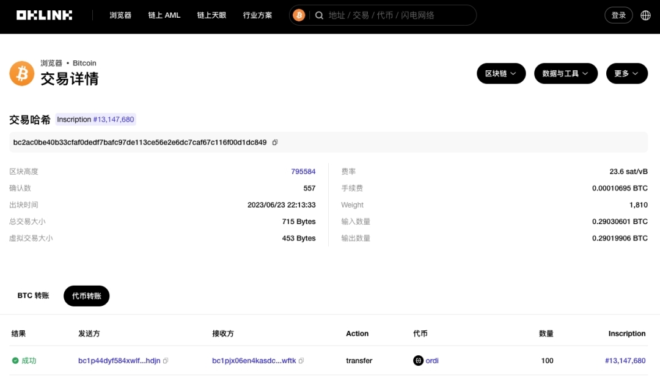Copy the transaction hash using its copy icon
Screen dimensions: 660x384
point(274,142)
